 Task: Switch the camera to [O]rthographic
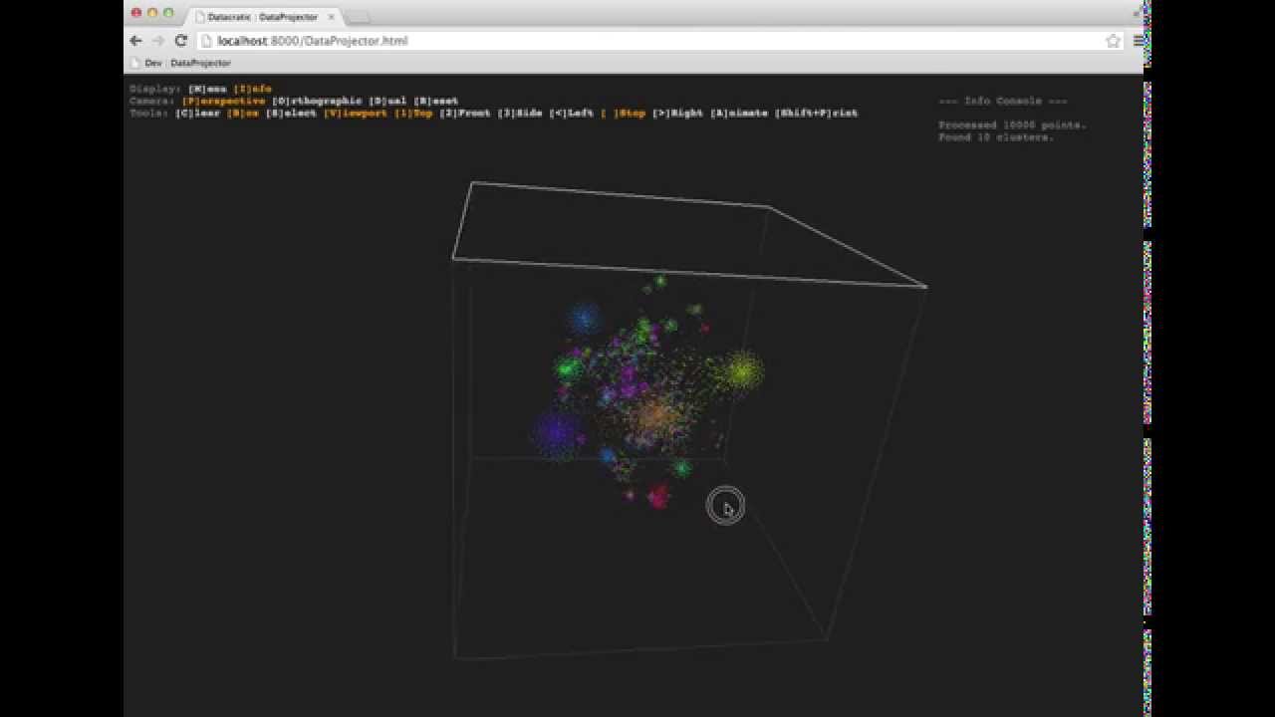click(x=317, y=101)
